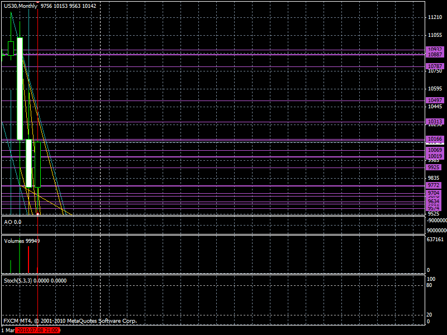447x335 pixels.
Task: Click the 10932 purple price label
Action: click(434, 49)
